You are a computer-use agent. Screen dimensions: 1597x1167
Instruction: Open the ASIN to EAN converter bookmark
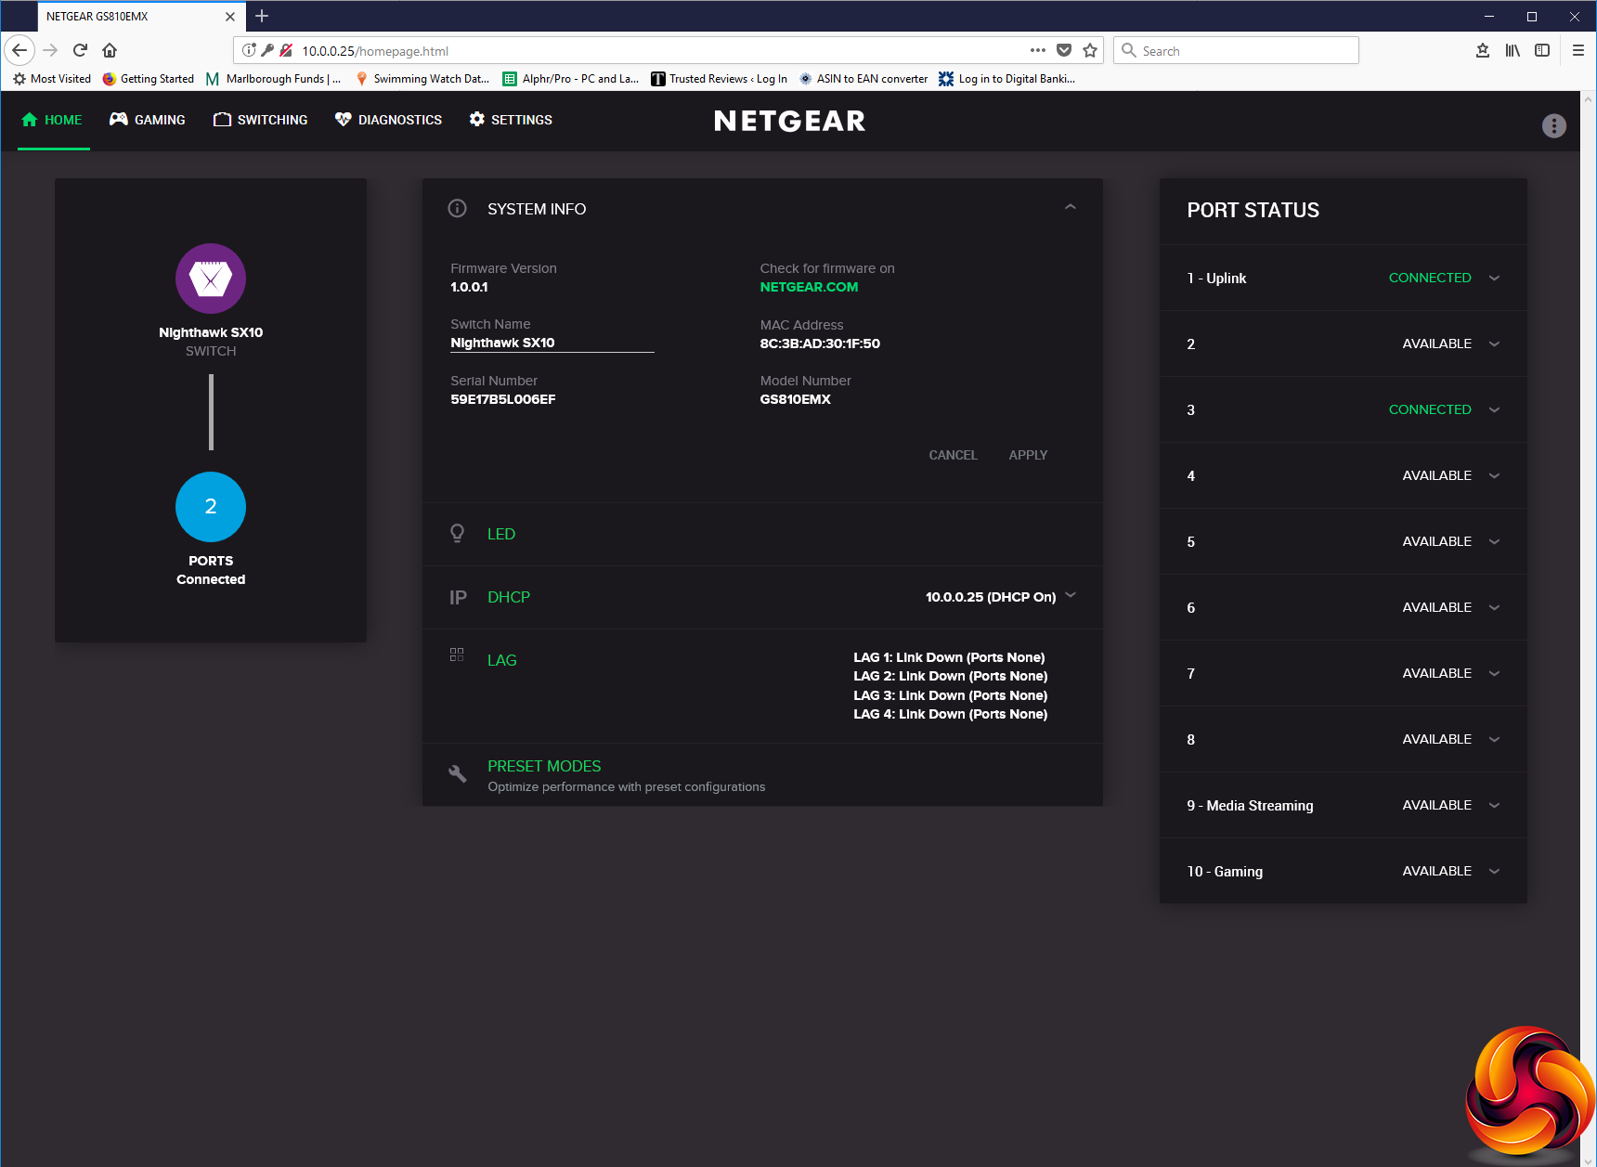863,79
